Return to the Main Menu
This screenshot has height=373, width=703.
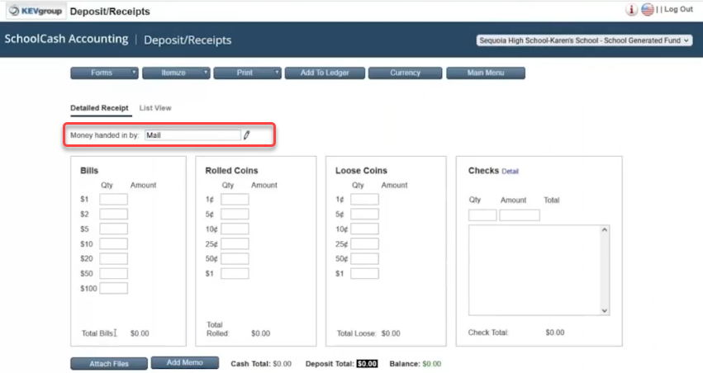pyautogui.click(x=486, y=73)
